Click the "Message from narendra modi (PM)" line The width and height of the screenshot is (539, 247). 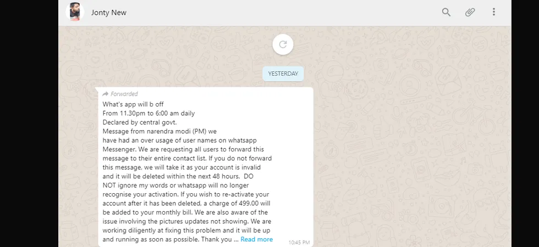tap(159, 131)
